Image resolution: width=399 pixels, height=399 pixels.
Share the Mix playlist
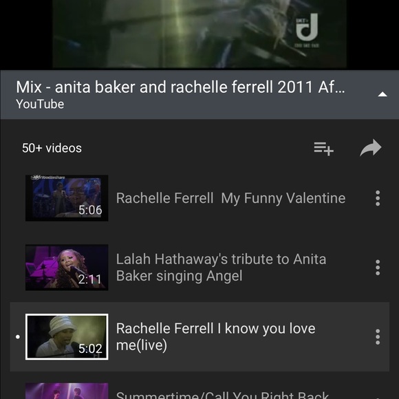[x=371, y=148]
